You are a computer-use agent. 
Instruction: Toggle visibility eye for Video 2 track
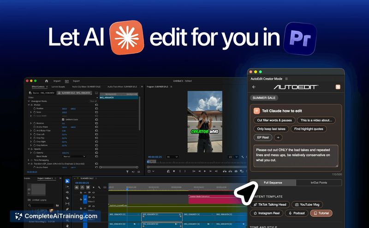(94, 206)
